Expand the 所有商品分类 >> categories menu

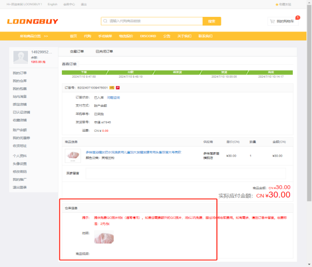tap(34, 36)
